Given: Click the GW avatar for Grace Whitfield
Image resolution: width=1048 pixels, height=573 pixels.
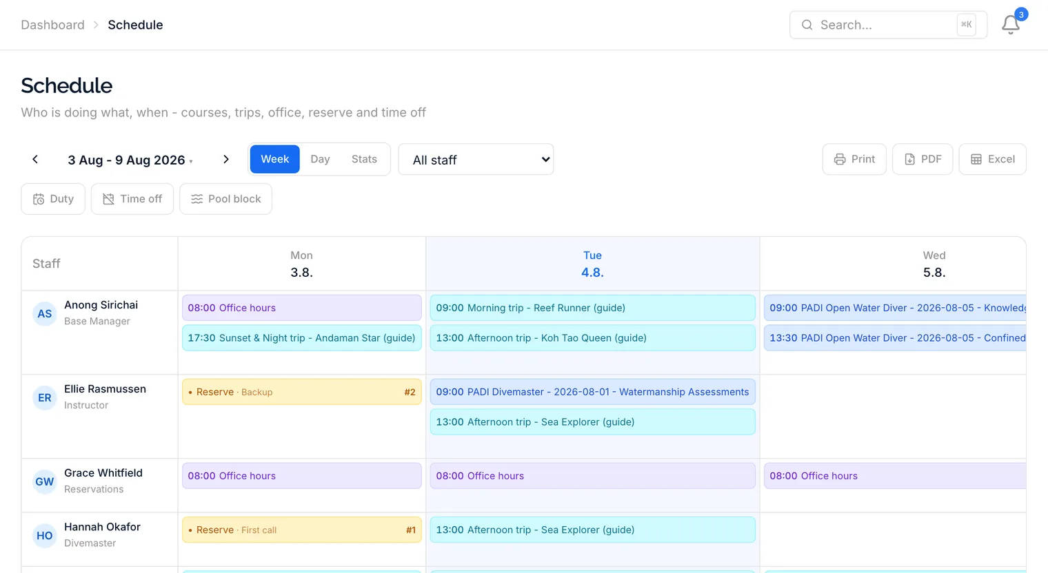Looking at the screenshot, I should [45, 482].
